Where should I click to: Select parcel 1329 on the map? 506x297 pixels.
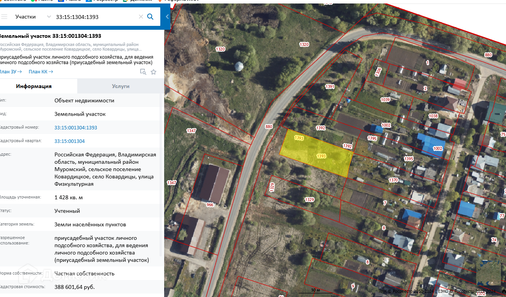[x=309, y=200]
